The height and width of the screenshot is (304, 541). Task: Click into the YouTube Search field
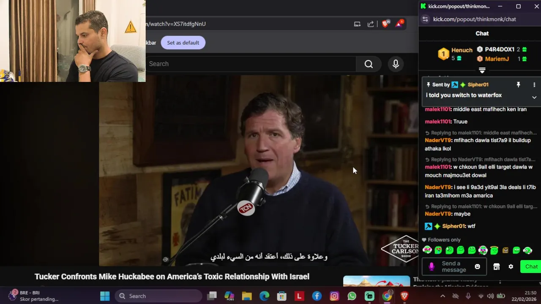(251, 64)
